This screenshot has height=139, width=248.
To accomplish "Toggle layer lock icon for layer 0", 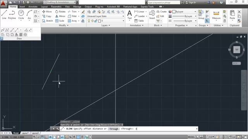I will [96, 21].
